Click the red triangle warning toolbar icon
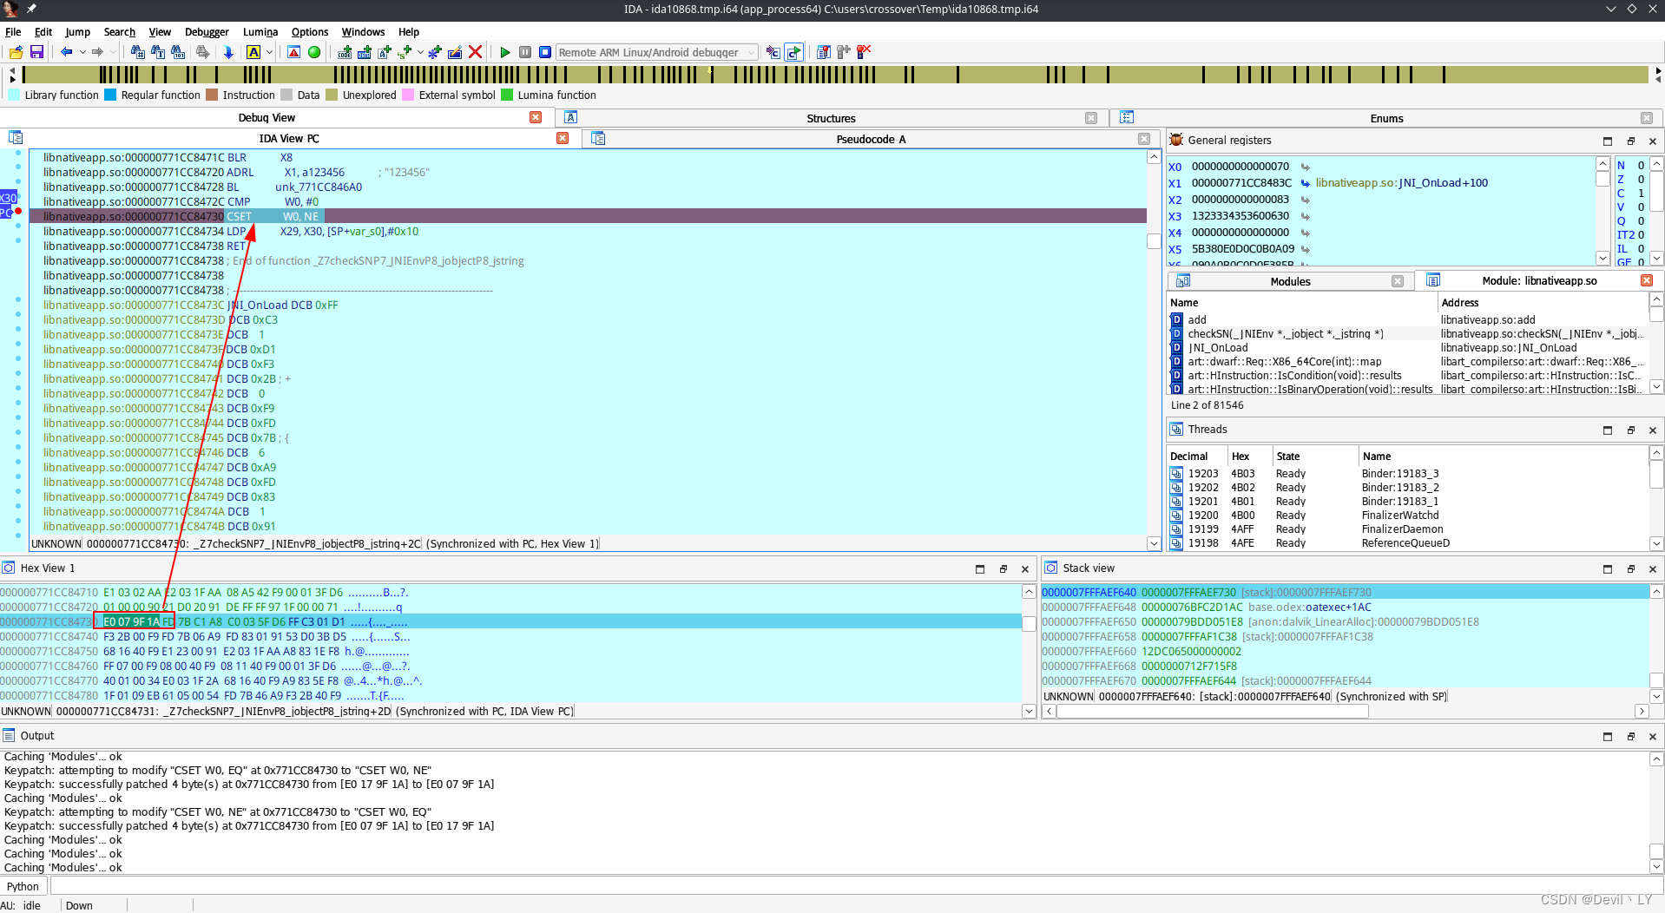 294,52
